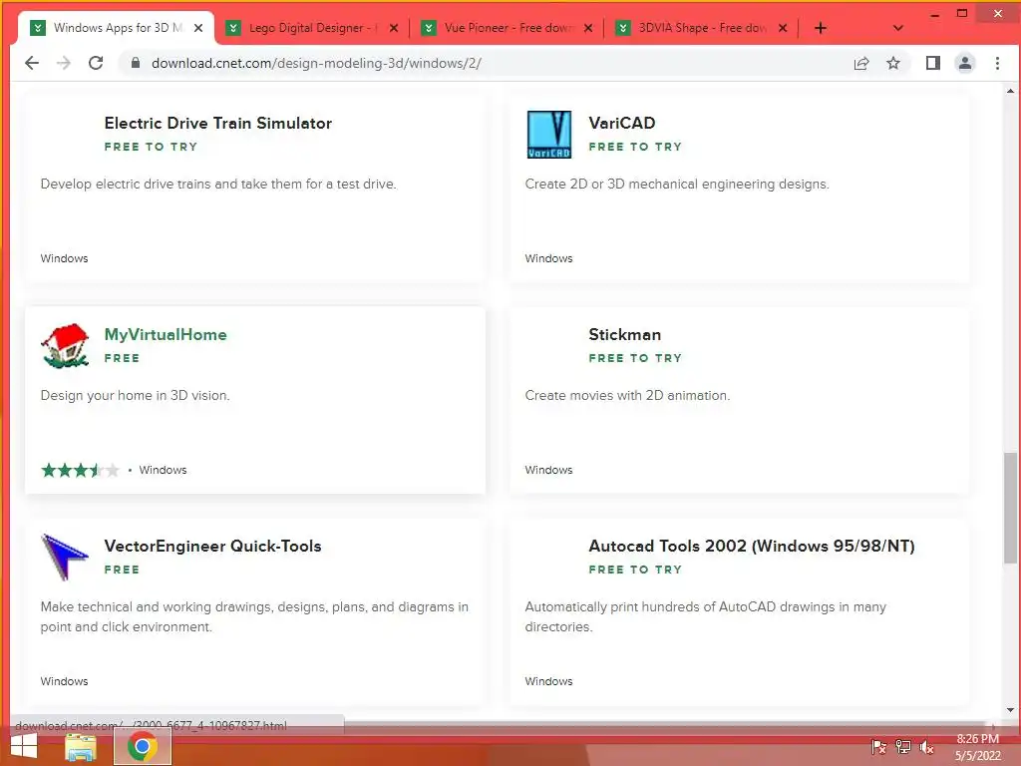Open the MyVirtualHome listing title

[x=166, y=335]
